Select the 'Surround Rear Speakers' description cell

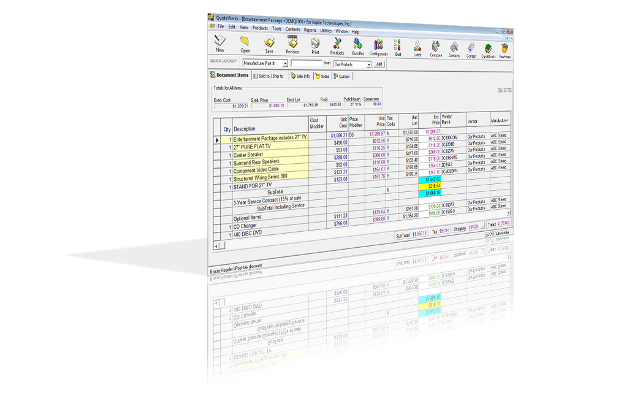click(270, 161)
